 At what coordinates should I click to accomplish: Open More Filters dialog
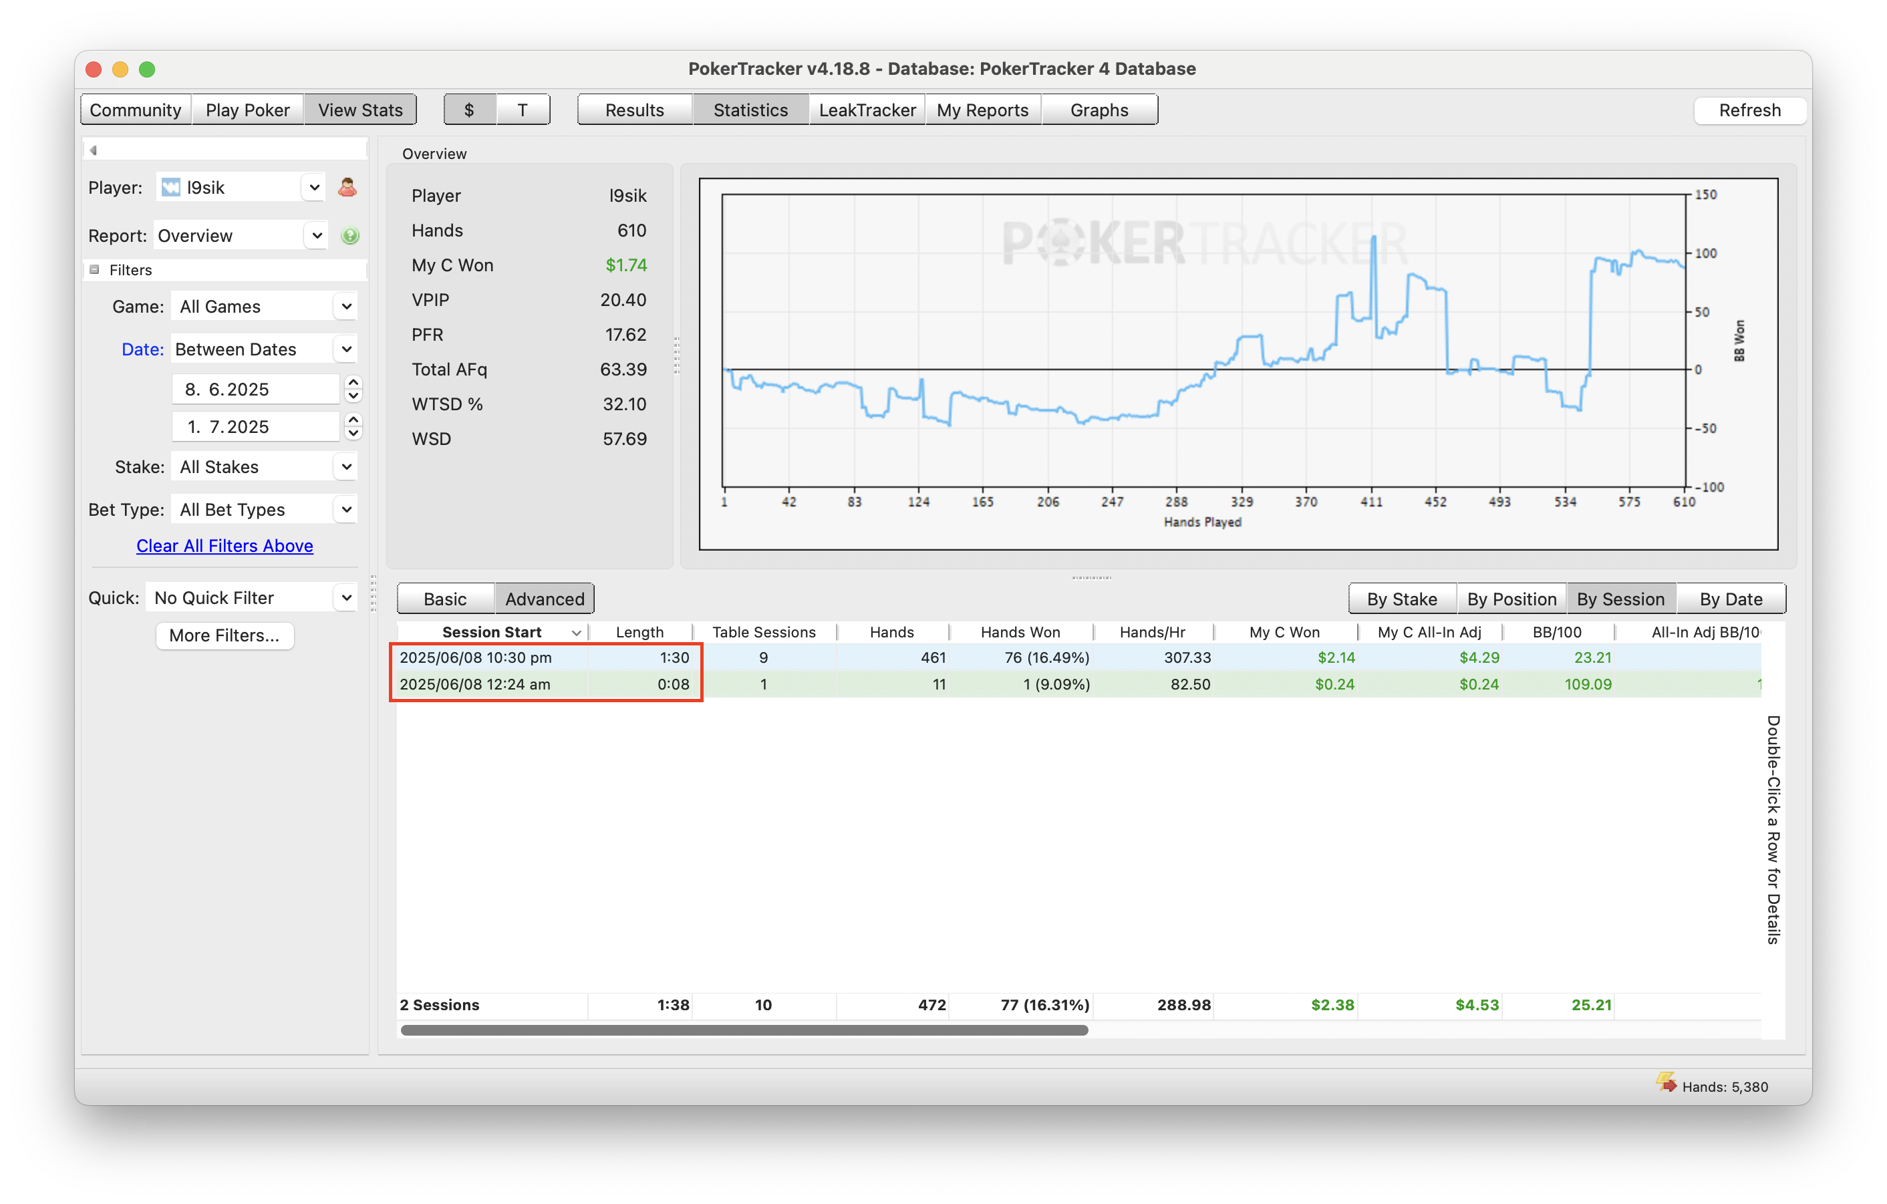click(x=224, y=635)
